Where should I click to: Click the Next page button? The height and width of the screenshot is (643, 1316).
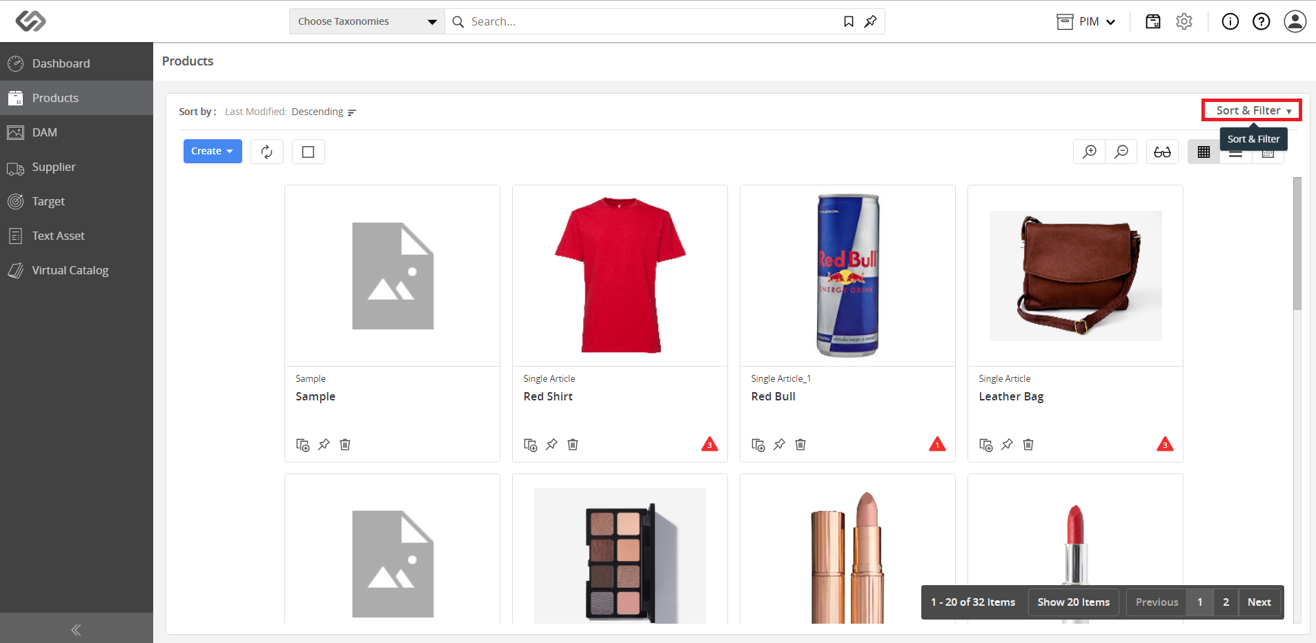click(x=1259, y=602)
